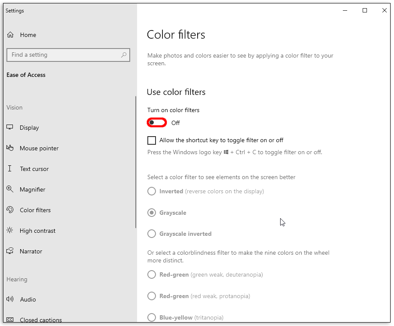Click the Narrator icon
Image resolution: width=394 pixels, height=326 pixels.
[x=10, y=251]
